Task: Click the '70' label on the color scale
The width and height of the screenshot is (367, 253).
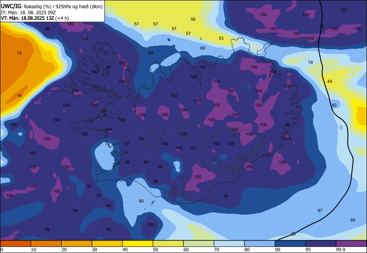Action: click(216, 250)
